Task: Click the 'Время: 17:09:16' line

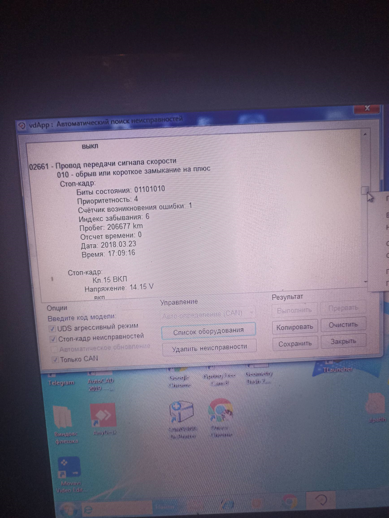Action: [x=108, y=254]
